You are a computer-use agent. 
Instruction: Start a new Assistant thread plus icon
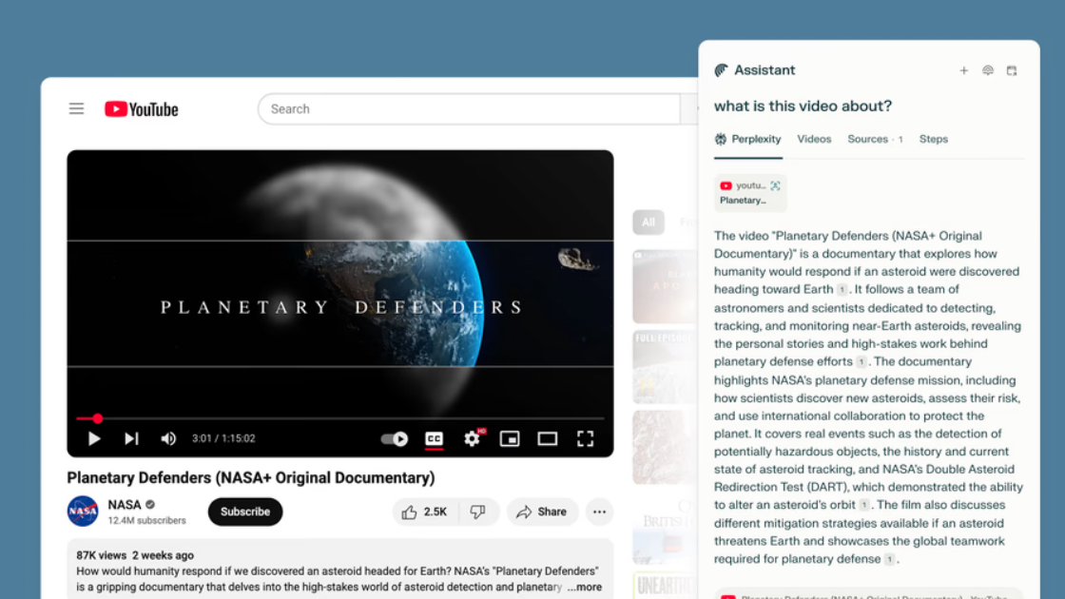click(x=964, y=70)
